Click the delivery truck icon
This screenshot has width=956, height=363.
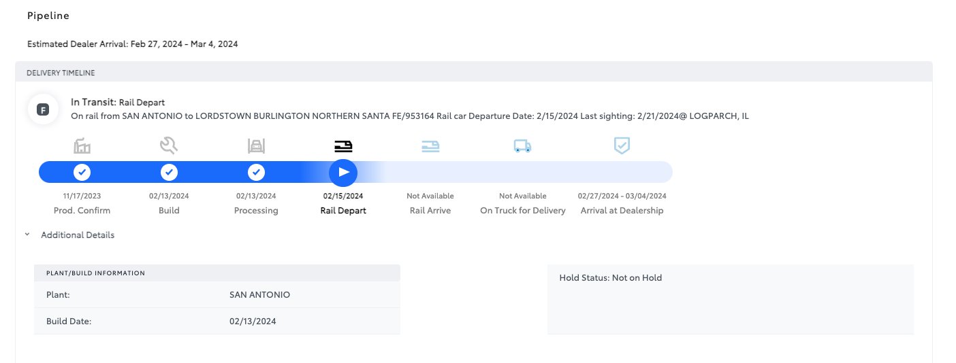pyautogui.click(x=523, y=145)
